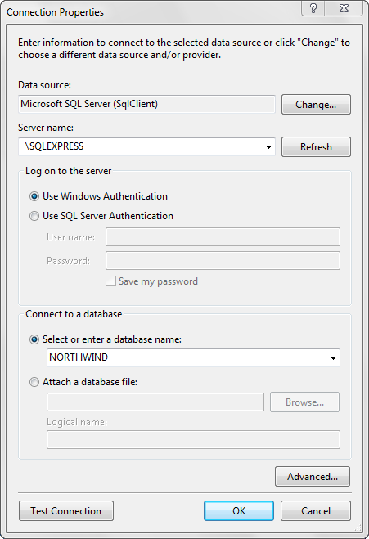Tick the Save my password checkbox
This screenshot has width=369, height=539.
coord(110,281)
